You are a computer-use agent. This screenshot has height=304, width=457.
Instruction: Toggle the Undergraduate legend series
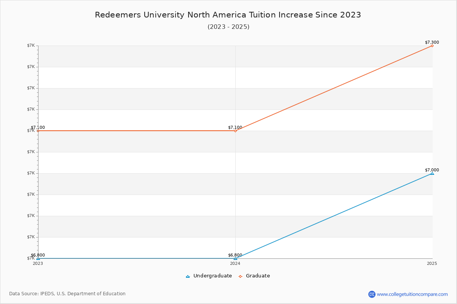pyautogui.click(x=209, y=276)
